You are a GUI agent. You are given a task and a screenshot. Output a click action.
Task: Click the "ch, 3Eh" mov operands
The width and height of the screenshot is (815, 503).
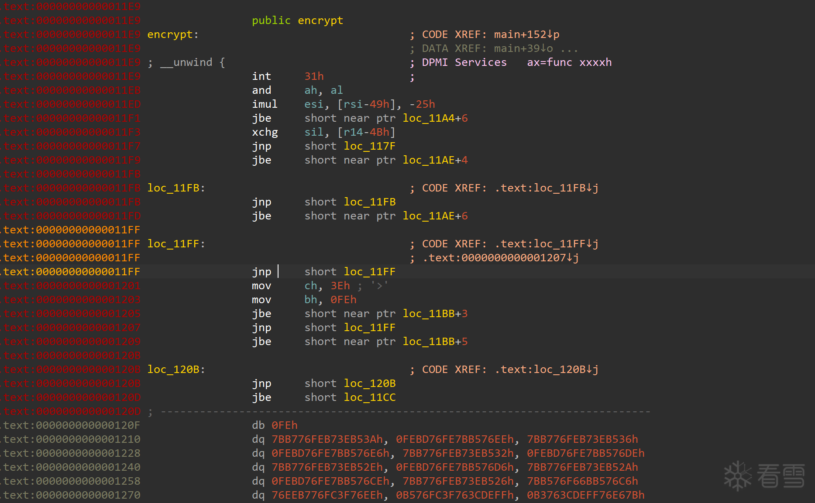pos(327,286)
